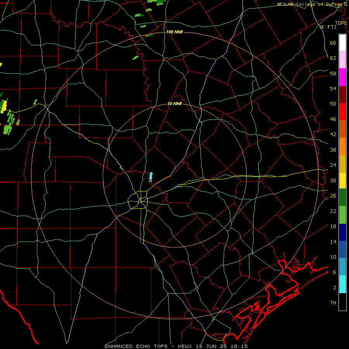Click the "58" legend value

333,73
